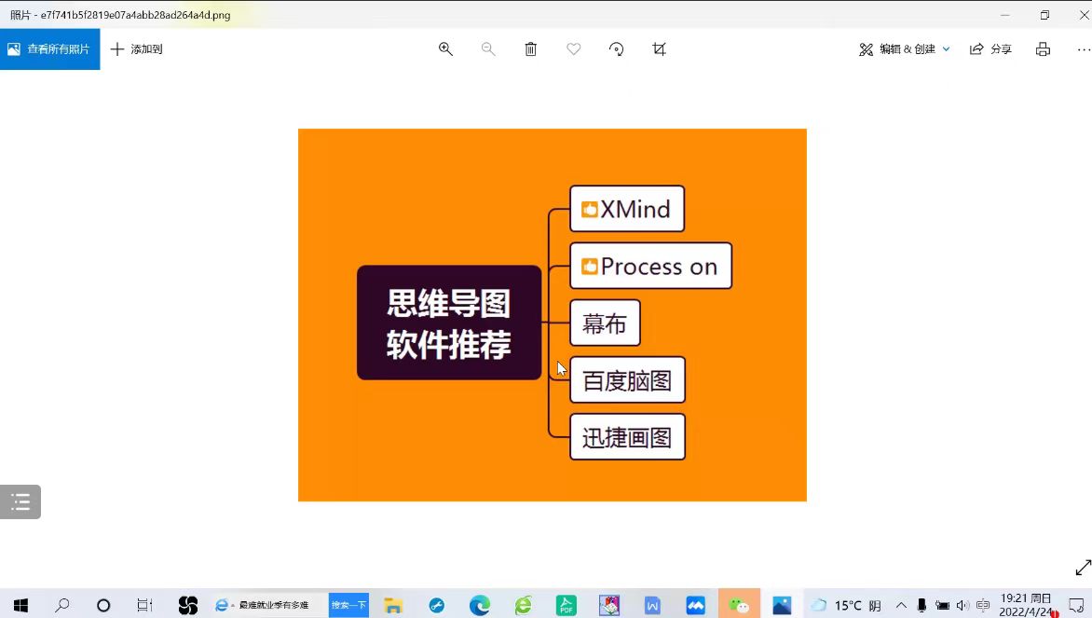The image size is (1092, 618).
Task: Click the mind map image
Action: click(553, 315)
